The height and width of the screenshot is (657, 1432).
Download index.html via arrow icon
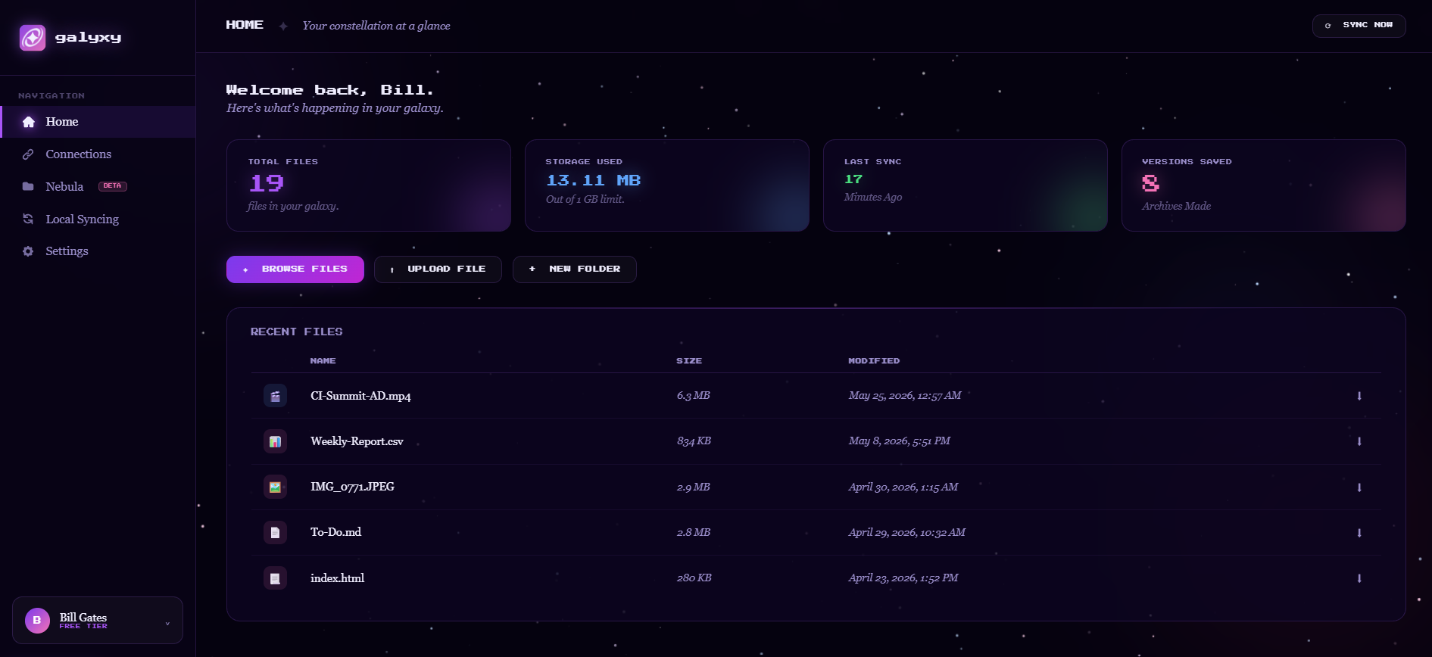click(x=1359, y=578)
